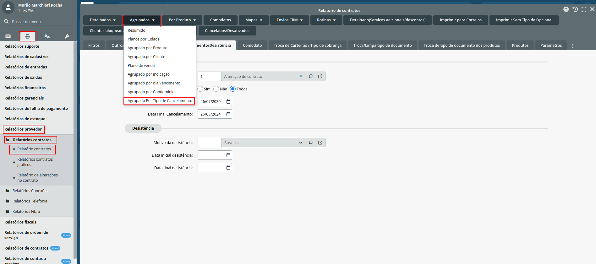Click the search magnifier in menu search
596x264 pixels.
(6, 22)
